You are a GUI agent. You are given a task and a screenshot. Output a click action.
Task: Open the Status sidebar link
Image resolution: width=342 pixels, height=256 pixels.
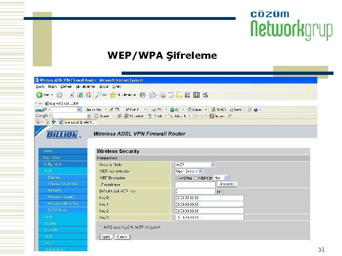(63, 151)
